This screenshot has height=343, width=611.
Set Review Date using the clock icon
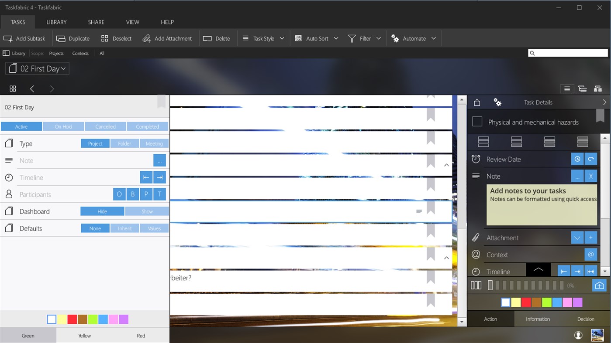[577, 159]
